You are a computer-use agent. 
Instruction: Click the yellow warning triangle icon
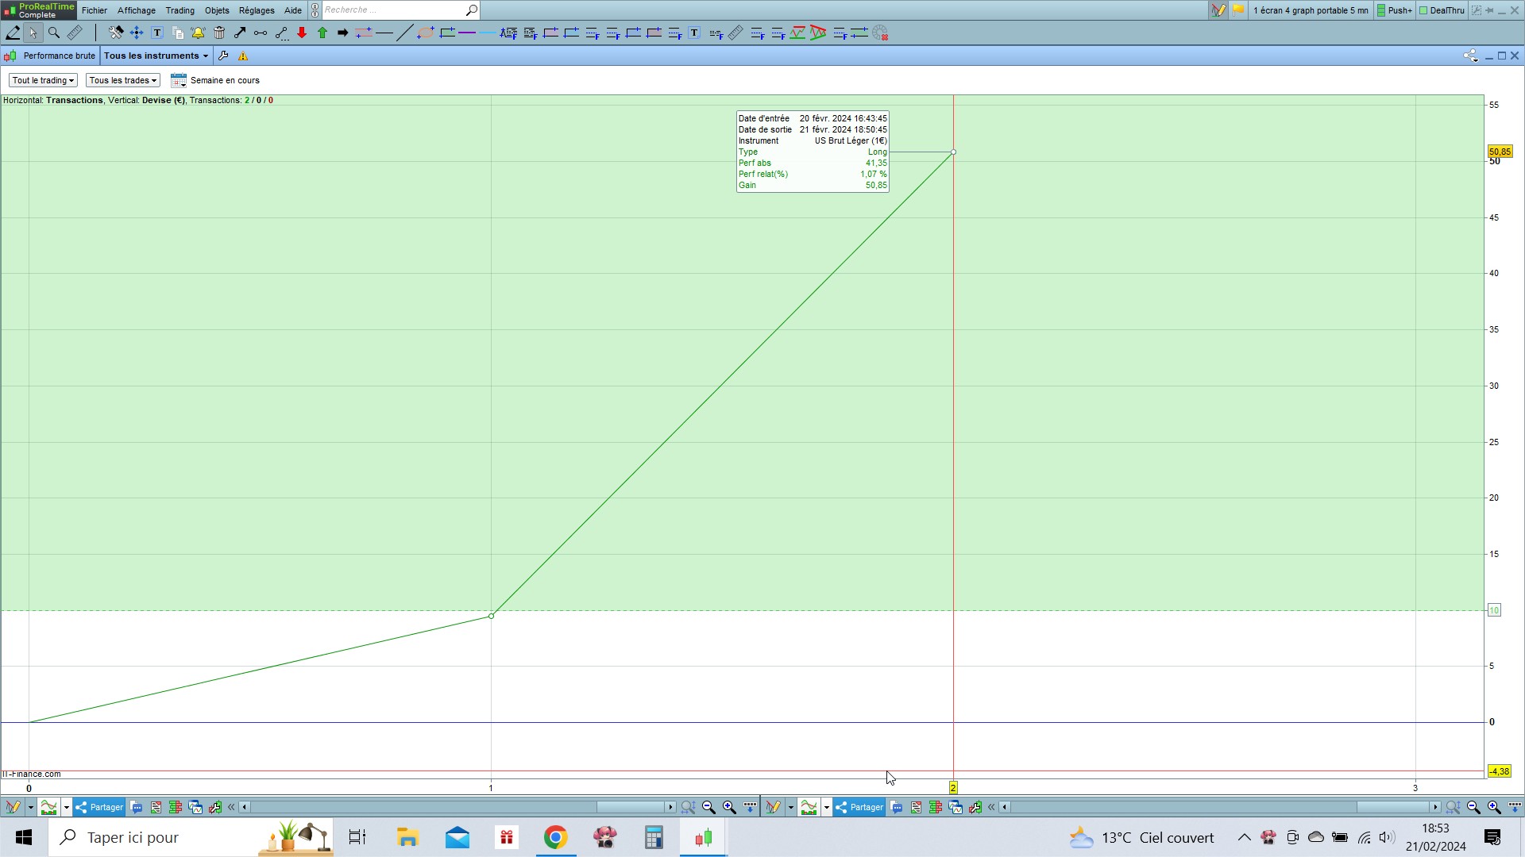[x=243, y=56]
